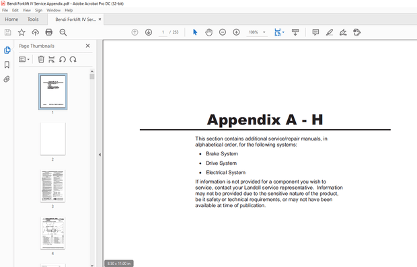Open the File menu
This screenshot has width=417, height=267.
pyautogui.click(x=5, y=10)
